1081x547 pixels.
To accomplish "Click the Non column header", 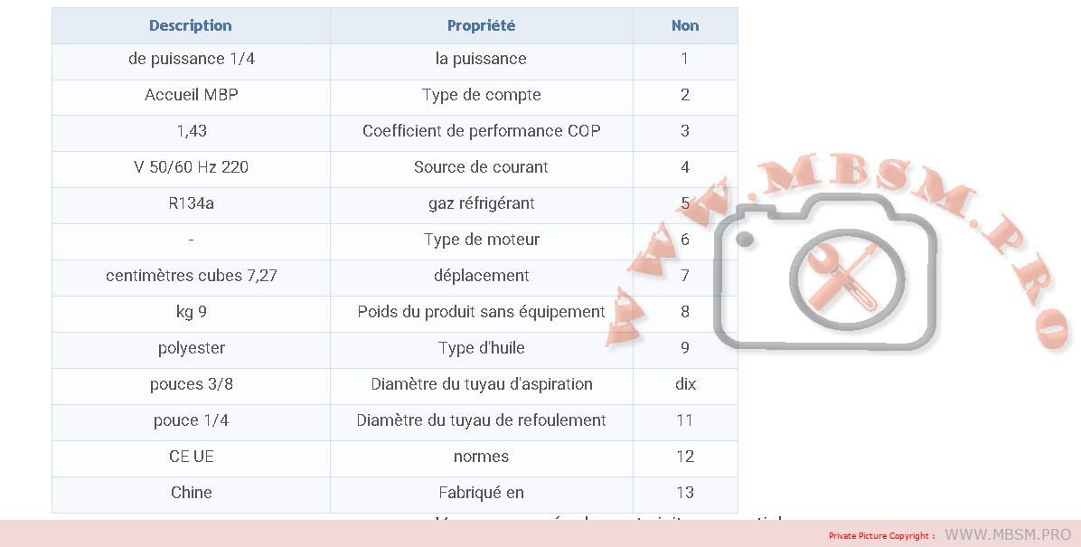I will point(685,25).
